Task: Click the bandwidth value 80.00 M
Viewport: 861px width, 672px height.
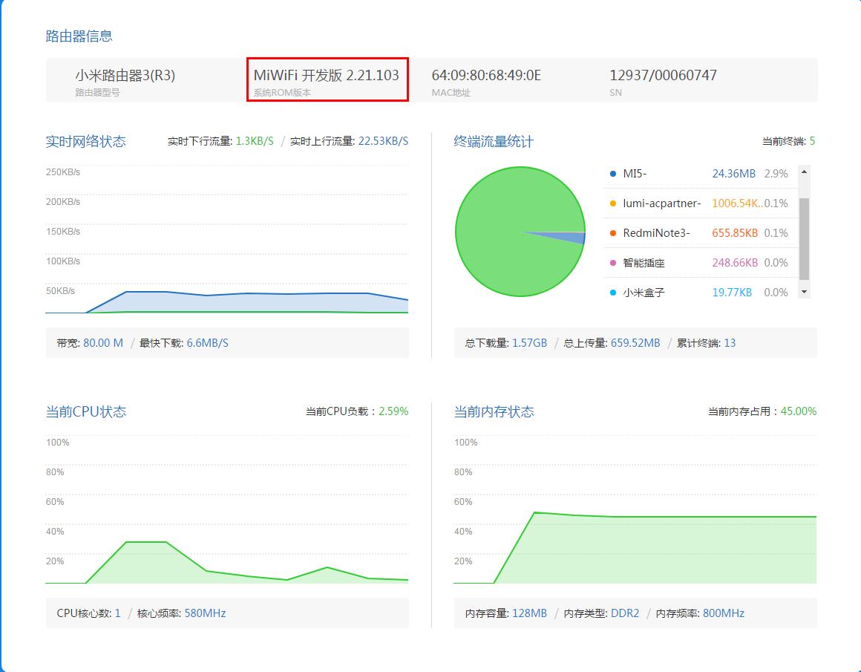Action: click(x=103, y=343)
